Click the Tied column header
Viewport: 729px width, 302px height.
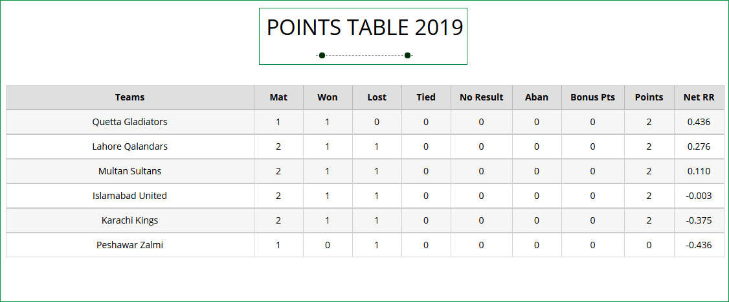pyautogui.click(x=426, y=97)
